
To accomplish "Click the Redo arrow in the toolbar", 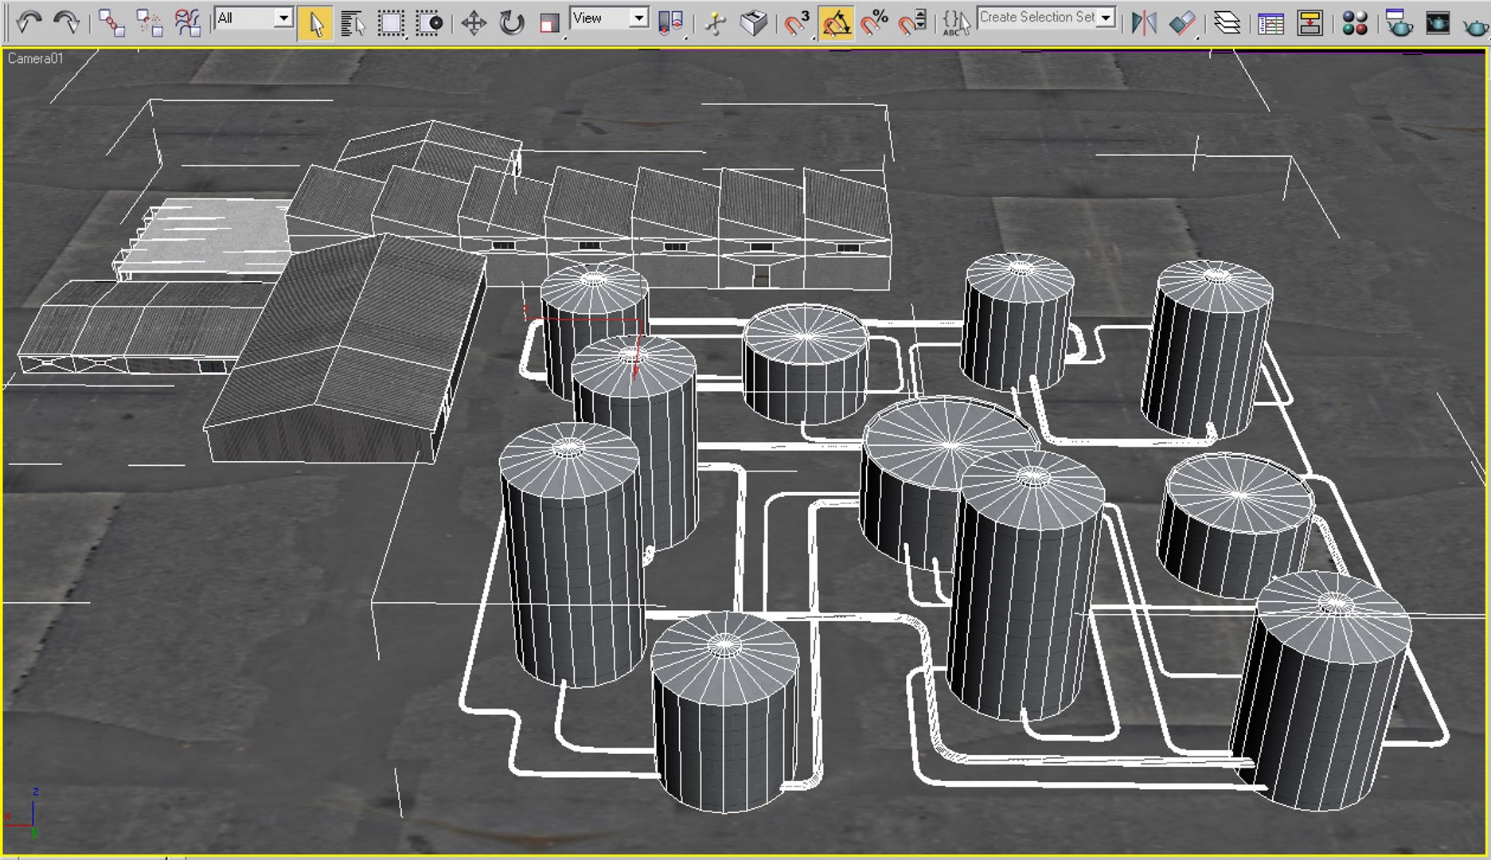I will (66, 22).
